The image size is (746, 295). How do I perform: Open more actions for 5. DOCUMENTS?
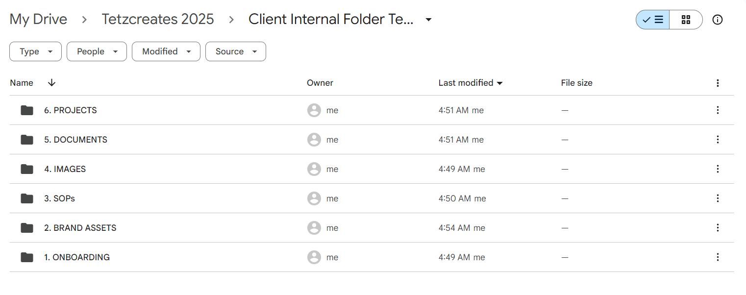pyautogui.click(x=718, y=140)
